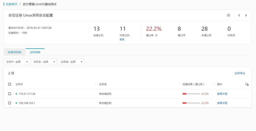The width and height of the screenshot is (256, 131).
Task: Switch to the 检查项视角 tab
Action: (x=14, y=52)
